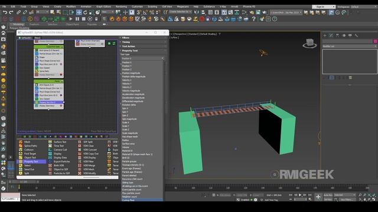
Task: Expand the Test Action rollout
Action: [x=143, y=47]
